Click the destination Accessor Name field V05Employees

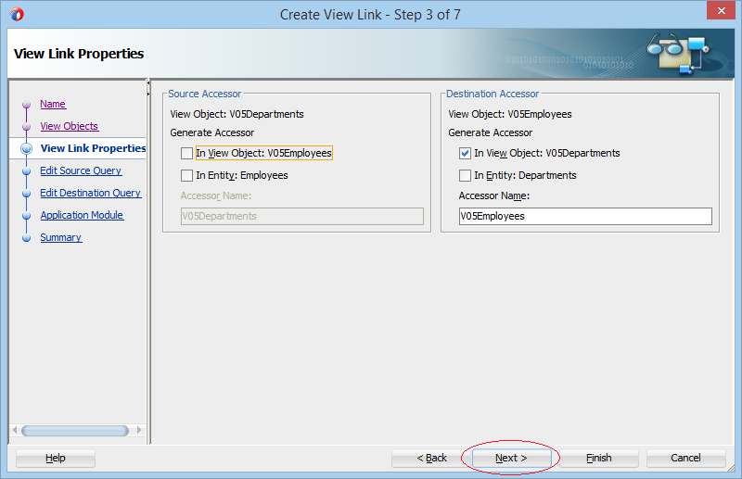point(585,216)
